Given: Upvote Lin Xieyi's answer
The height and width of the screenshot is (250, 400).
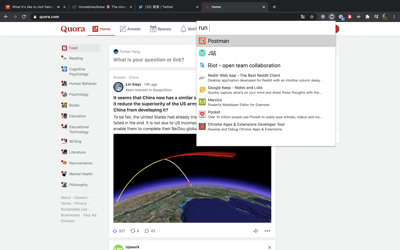Looking at the screenshot, I should tap(115, 231).
